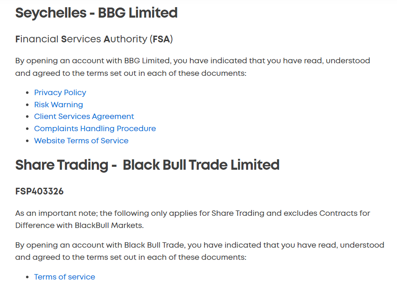Click the Financial Services Authority subheading
This screenshot has width=397, height=290.
[94, 39]
